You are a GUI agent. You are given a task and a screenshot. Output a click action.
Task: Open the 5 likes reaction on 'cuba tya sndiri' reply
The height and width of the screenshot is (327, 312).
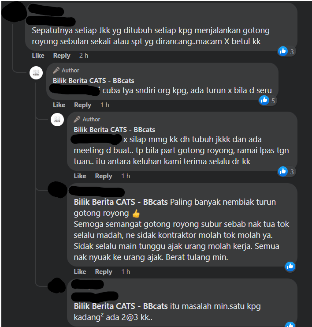coord(267,101)
